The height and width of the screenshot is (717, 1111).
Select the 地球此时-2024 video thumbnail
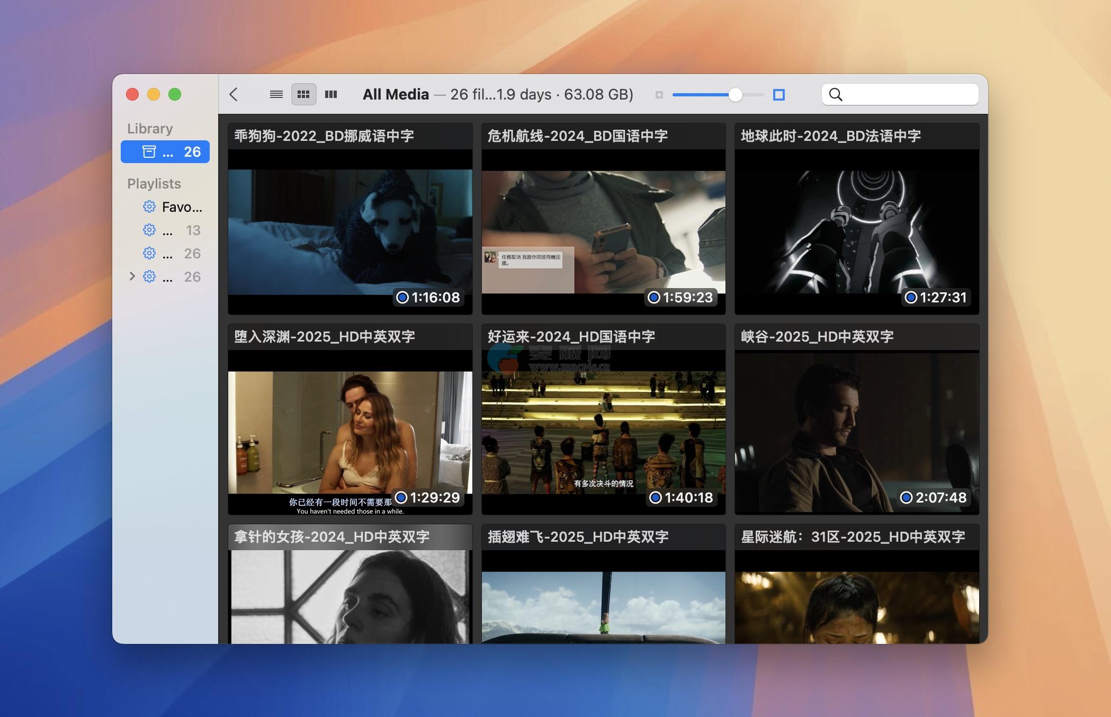click(x=857, y=232)
